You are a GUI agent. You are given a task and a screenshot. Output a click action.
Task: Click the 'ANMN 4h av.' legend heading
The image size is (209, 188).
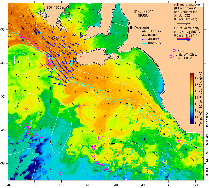152,31
